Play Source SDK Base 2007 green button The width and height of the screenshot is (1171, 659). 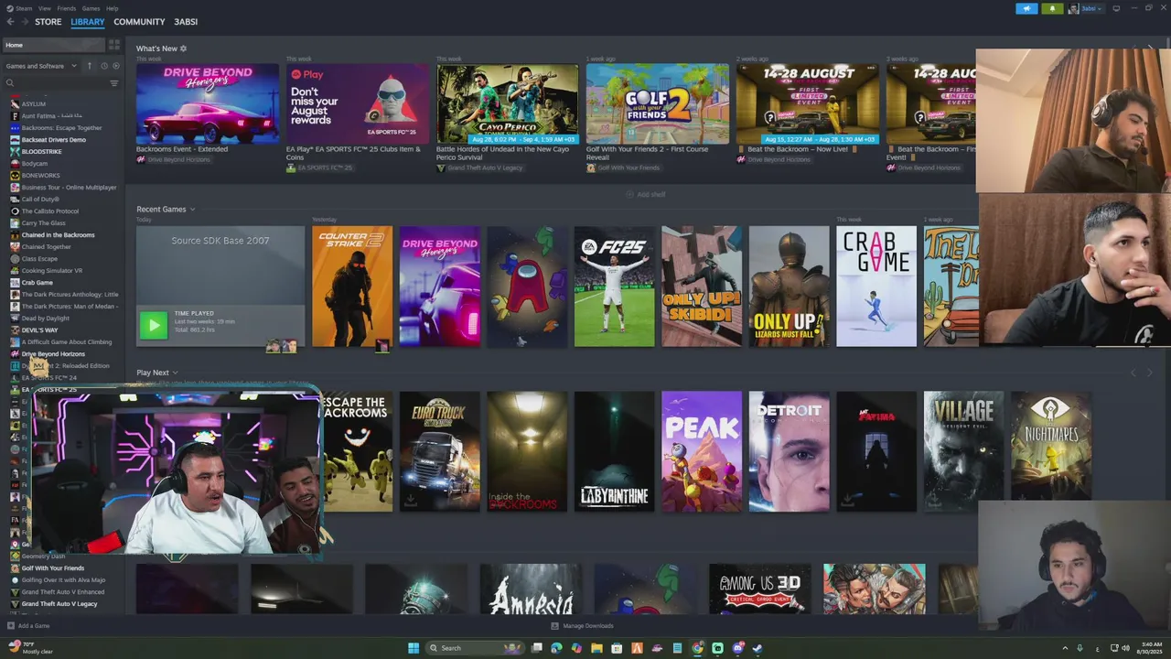point(154,325)
